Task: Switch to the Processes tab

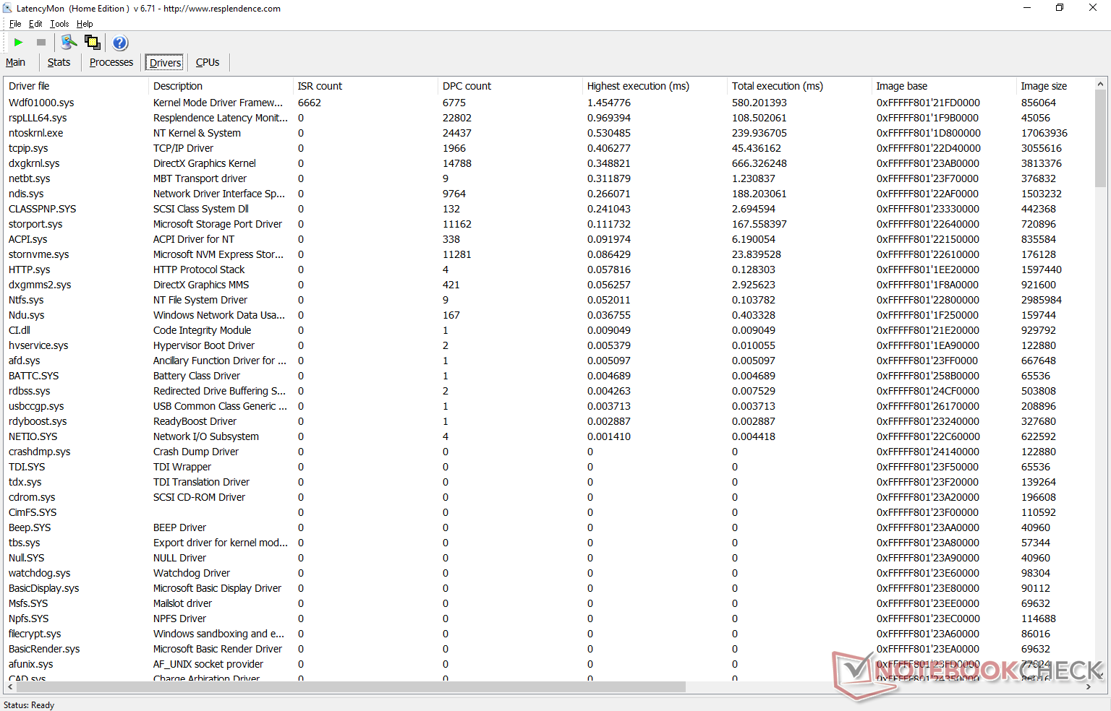Action: point(111,62)
